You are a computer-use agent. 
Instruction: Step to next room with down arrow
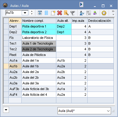pos(32,14)
